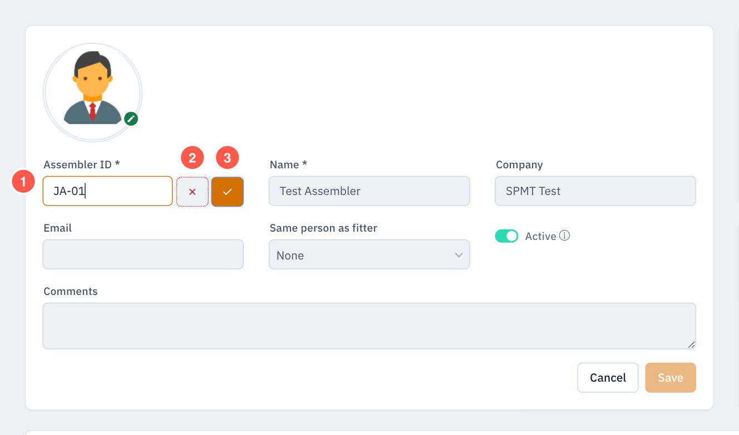Click the 'Active' label text

coord(540,236)
